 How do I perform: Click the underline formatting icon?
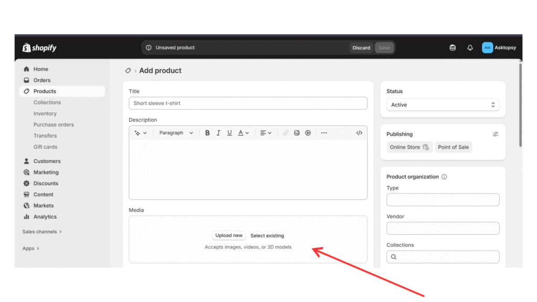[x=229, y=133]
